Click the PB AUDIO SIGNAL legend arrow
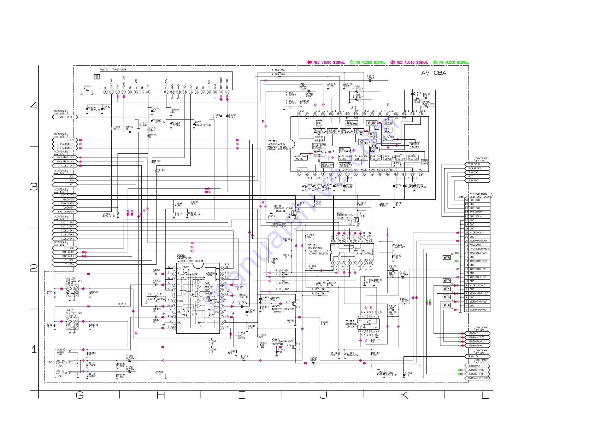 tap(435, 62)
